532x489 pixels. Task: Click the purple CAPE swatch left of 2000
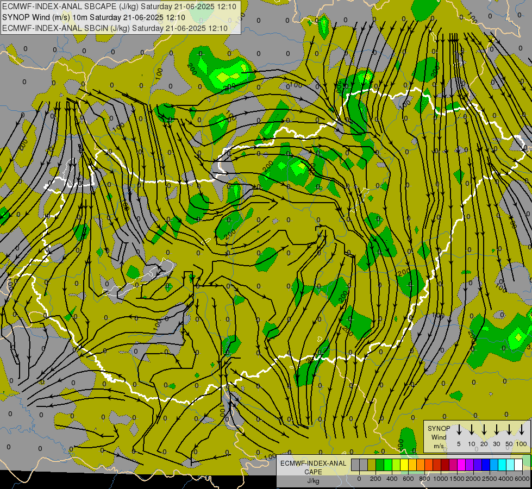(470, 465)
